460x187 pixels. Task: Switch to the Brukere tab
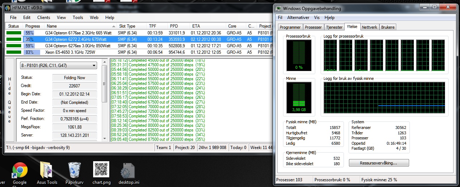[388, 27]
